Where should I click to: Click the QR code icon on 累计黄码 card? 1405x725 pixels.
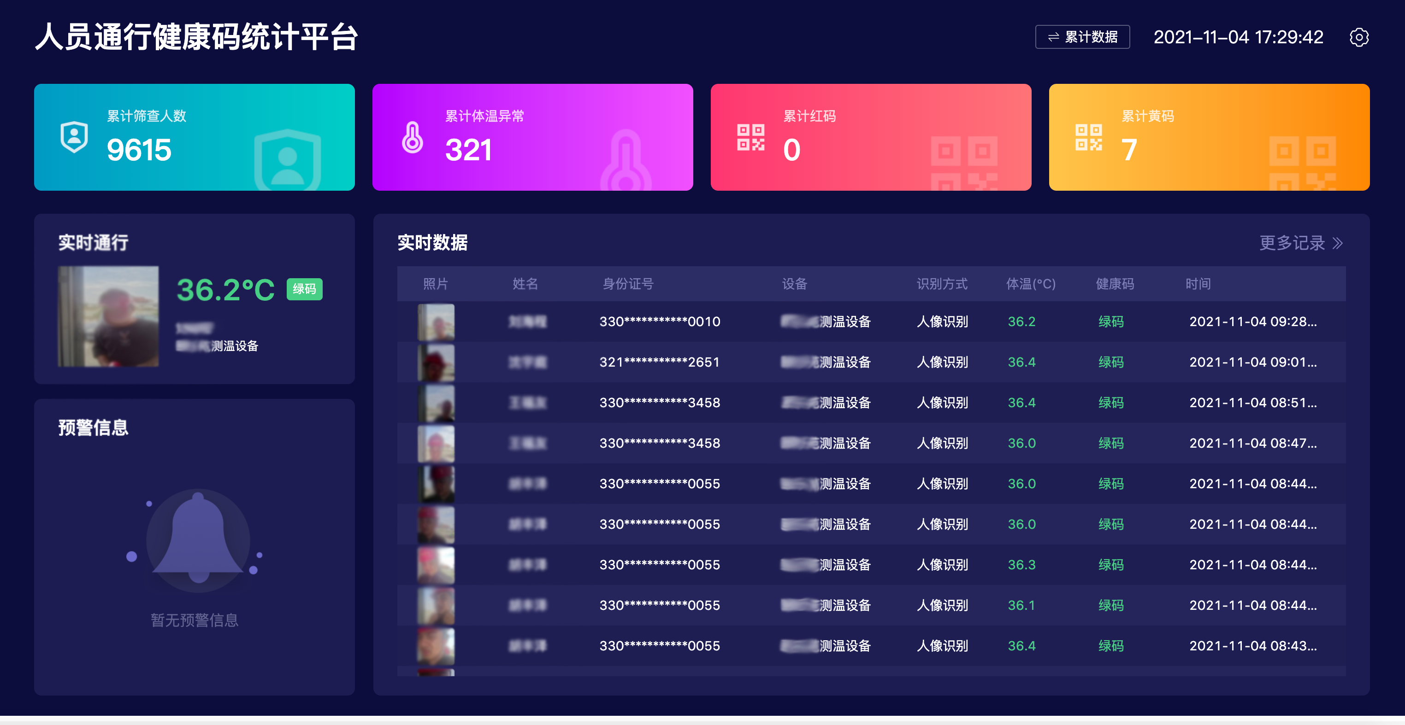(x=1089, y=137)
